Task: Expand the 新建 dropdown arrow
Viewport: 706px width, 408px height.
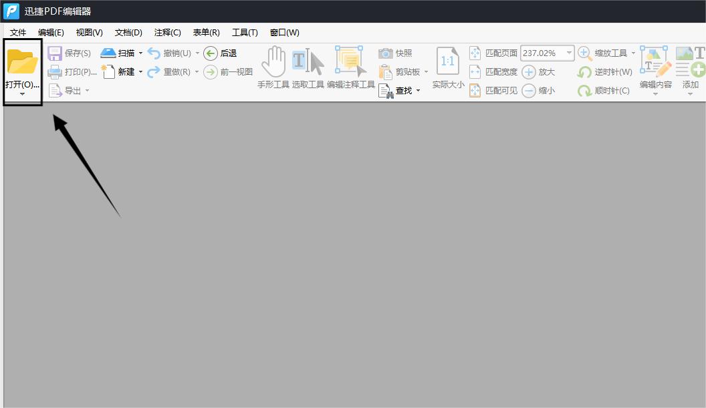Action: [x=141, y=71]
